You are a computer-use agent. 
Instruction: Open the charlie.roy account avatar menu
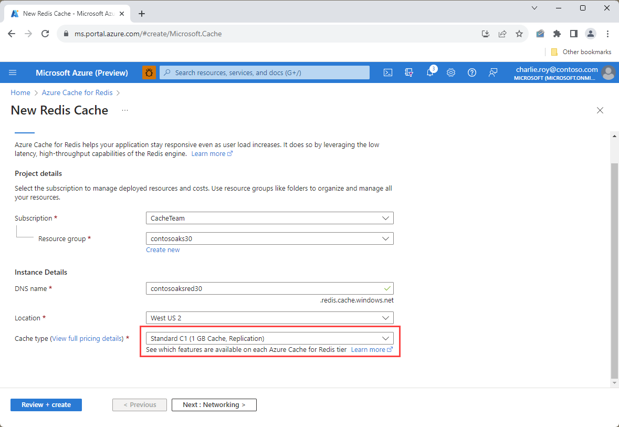[x=607, y=72]
